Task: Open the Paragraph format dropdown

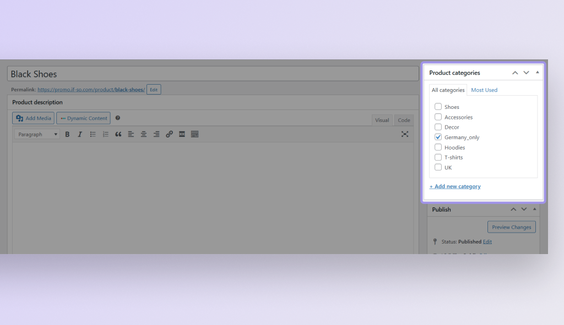Action: [x=37, y=134]
